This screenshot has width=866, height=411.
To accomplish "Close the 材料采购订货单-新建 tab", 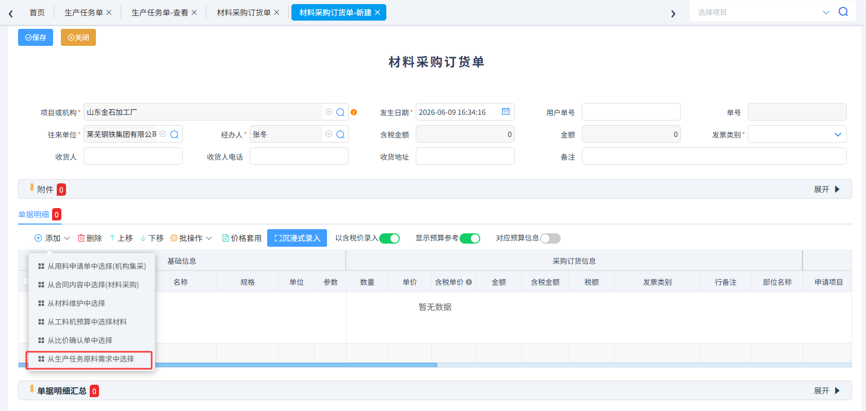I will pos(378,12).
